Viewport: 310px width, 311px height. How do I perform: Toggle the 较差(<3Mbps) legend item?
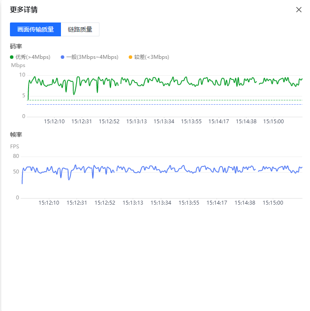coord(149,57)
